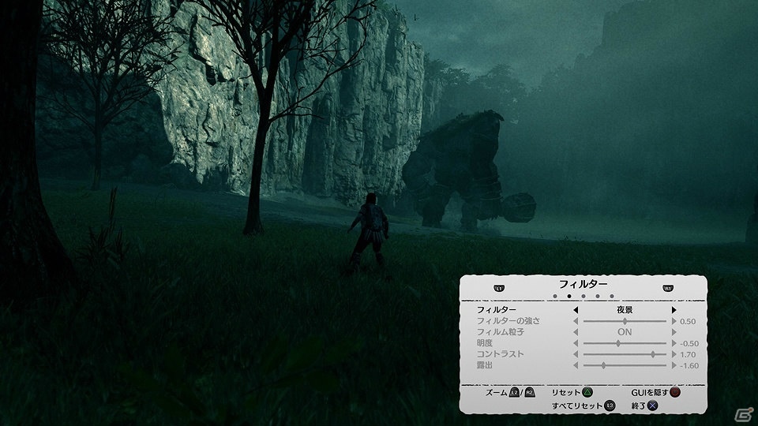This screenshot has height=426, width=758.
Task: Select the フィルター row label
Action: pyautogui.click(x=497, y=310)
